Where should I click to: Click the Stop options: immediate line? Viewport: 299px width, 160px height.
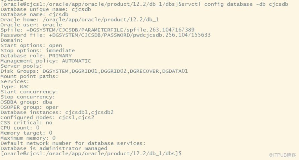pos(38,51)
